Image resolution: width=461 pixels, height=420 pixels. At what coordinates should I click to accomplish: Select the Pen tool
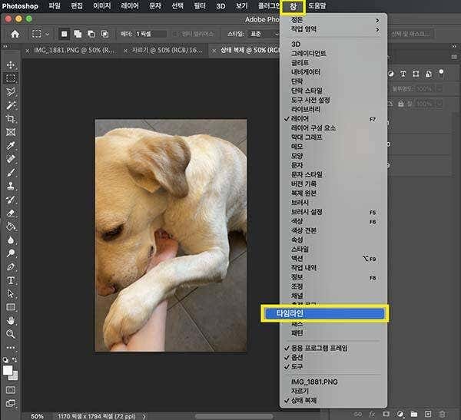point(11,266)
